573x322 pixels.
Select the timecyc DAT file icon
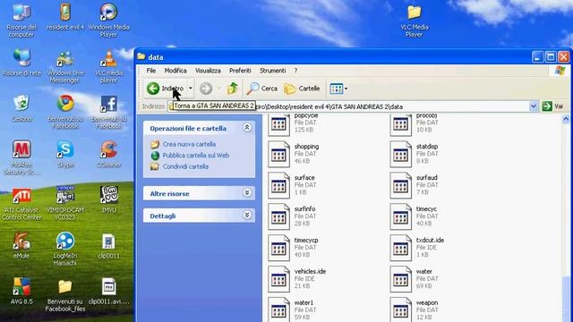(x=400, y=217)
